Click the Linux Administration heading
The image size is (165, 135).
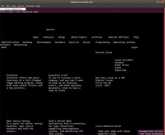tap(108, 126)
